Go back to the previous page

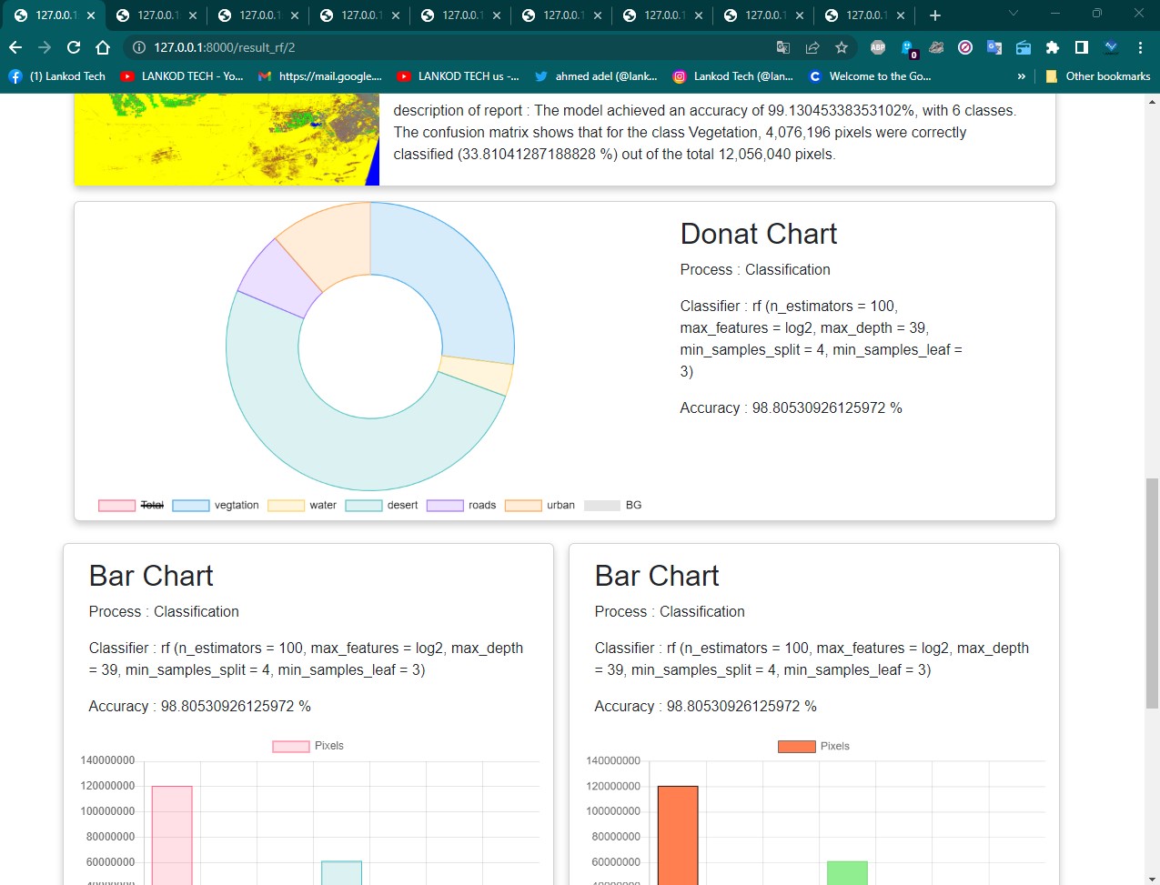point(15,47)
